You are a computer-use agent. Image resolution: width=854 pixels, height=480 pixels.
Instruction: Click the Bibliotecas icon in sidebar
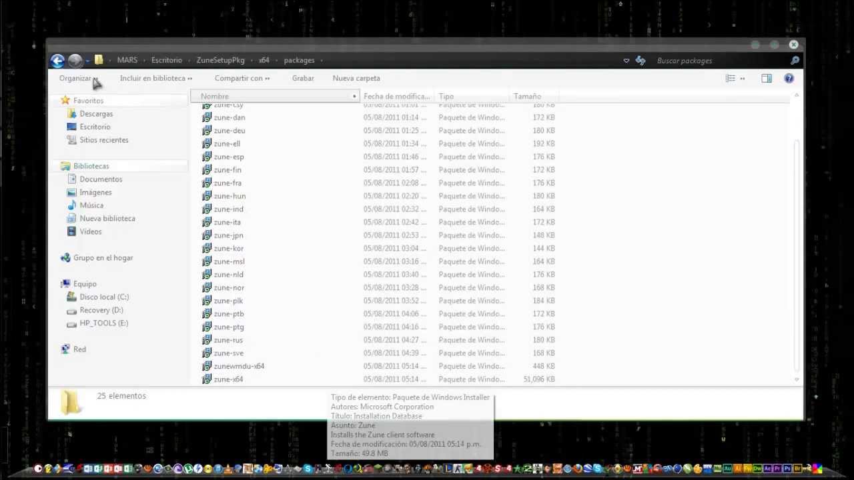65,166
